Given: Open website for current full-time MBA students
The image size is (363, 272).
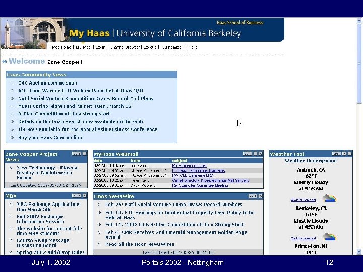Looking at the screenshot, I should (49, 231).
